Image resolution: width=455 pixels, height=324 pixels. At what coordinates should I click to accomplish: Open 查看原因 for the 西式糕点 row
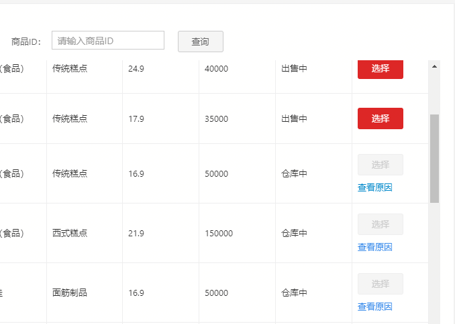[375, 247]
